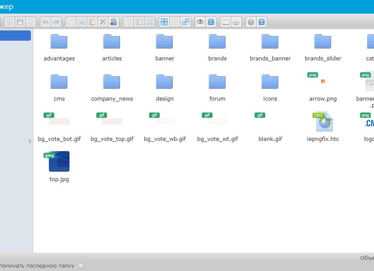
Task: Click the blue question mark help icon
Action: coord(262,22)
